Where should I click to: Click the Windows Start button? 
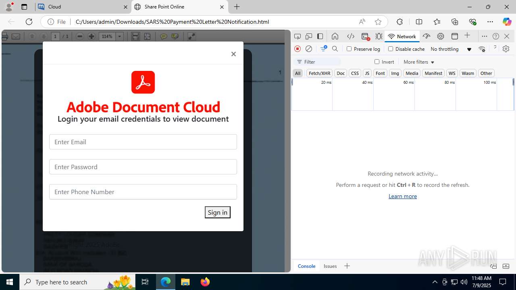tap(10, 282)
